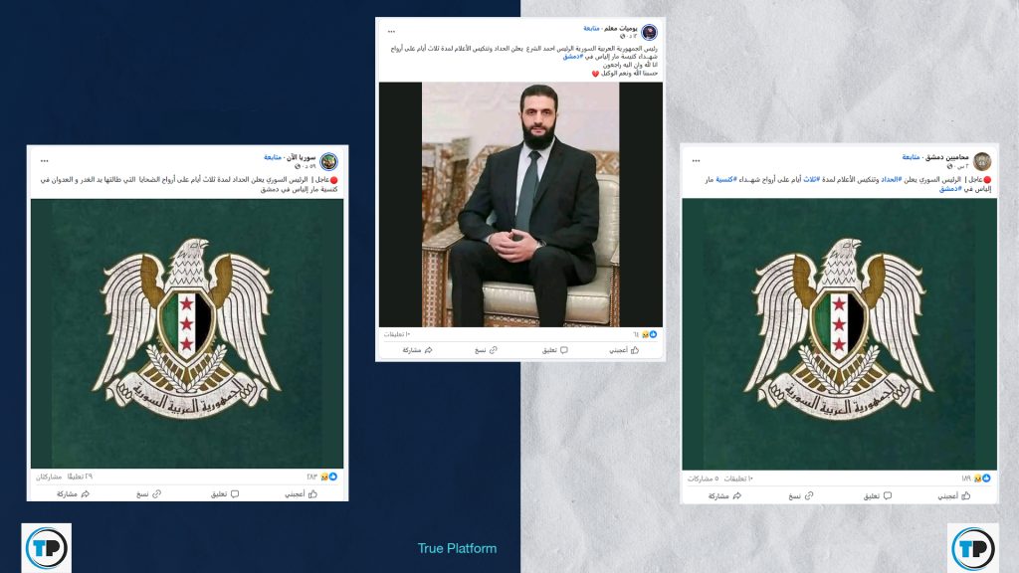This screenshot has height=573, width=1019.
Task: Click comment icon on the left post
Action: [235, 494]
